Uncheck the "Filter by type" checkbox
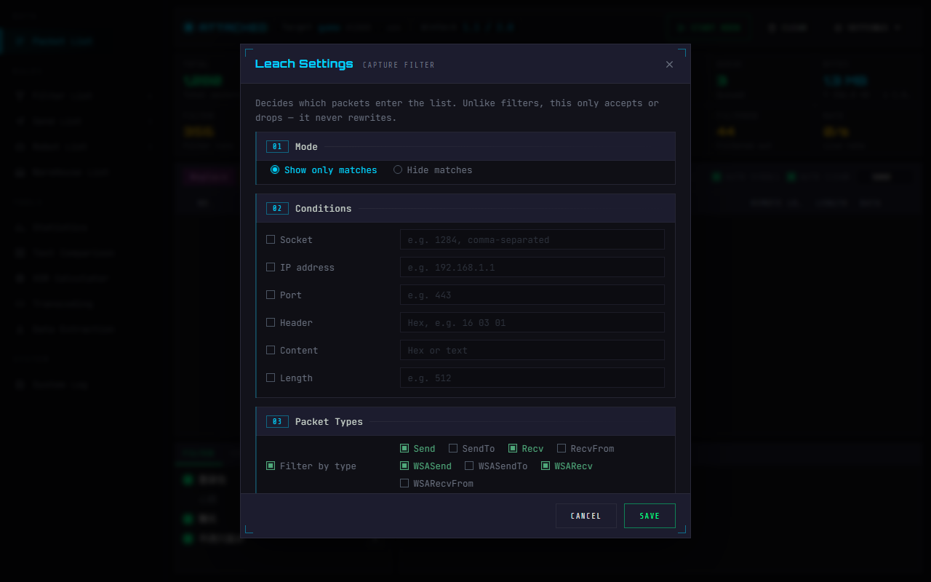931x582 pixels. (271, 466)
